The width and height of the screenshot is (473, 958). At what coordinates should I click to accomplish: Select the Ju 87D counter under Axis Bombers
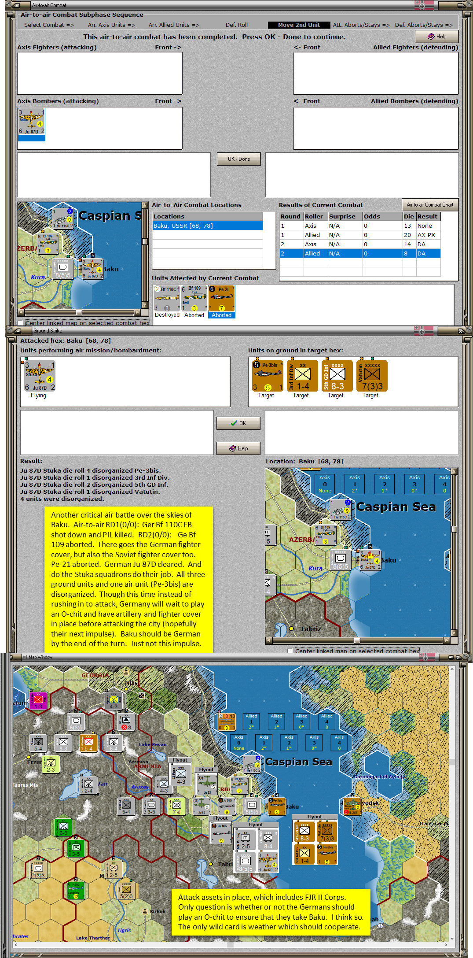click(31, 122)
